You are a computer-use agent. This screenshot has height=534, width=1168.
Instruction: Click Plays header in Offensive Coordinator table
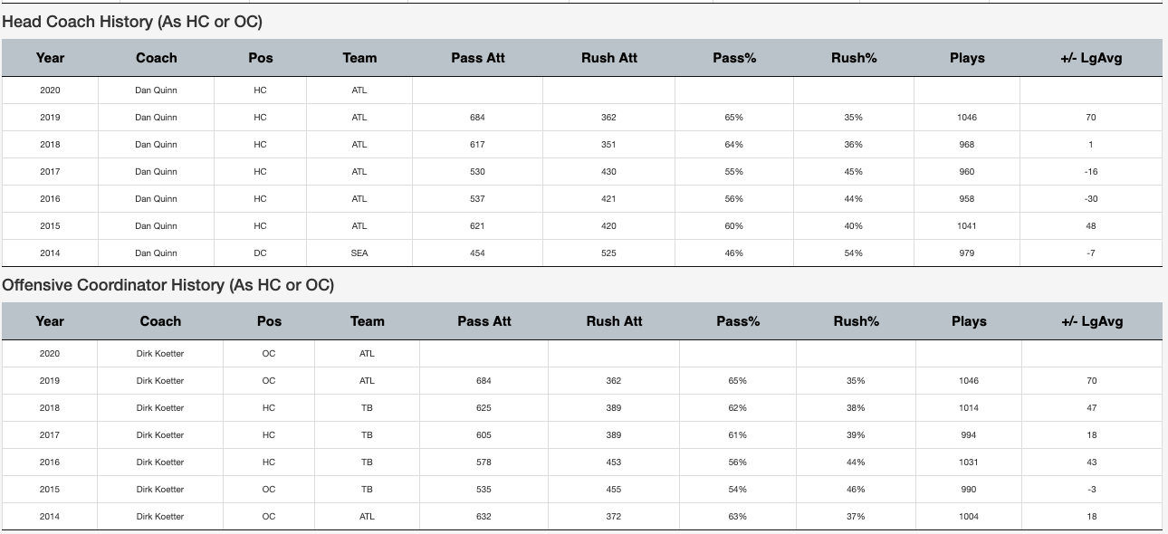[969, 321]
